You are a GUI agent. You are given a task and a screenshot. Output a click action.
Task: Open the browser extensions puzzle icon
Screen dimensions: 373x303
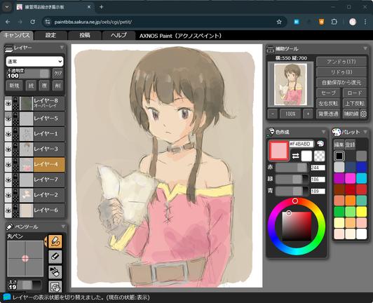[334, 22]
